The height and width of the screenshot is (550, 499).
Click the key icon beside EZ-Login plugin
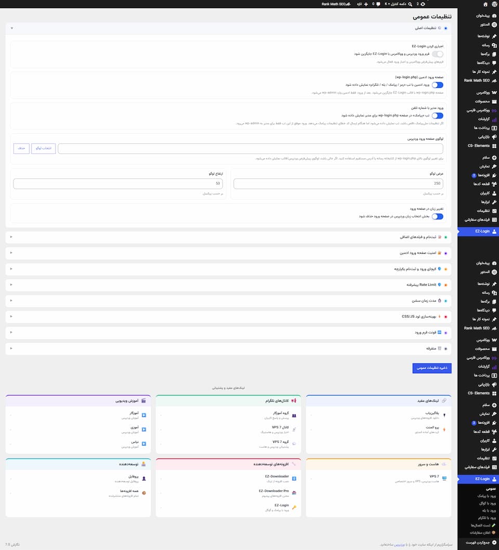(x=294, y=507)
